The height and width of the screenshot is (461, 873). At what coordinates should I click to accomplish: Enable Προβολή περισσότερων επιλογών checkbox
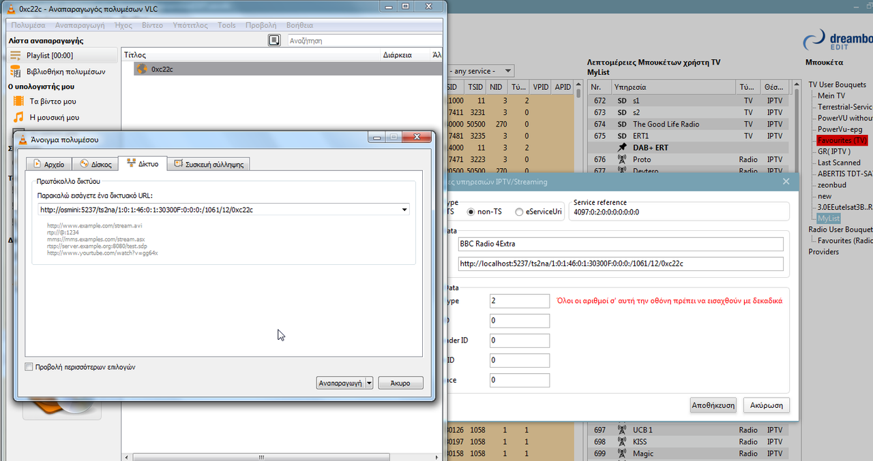click(x=29, y=367)
